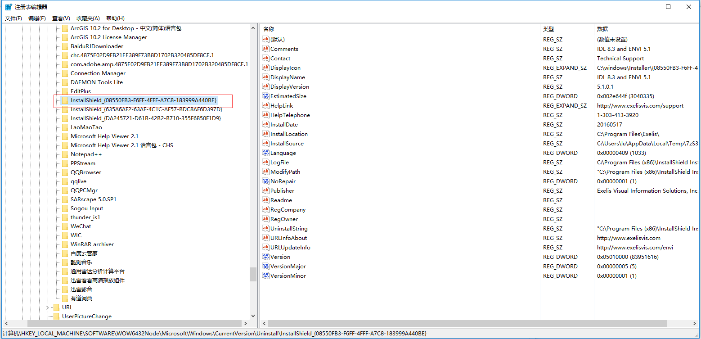The width and height of the screenshot is (701, 339).
Task: Click the binary icon of VersionMajor value
Action: [x=265, y=266]
